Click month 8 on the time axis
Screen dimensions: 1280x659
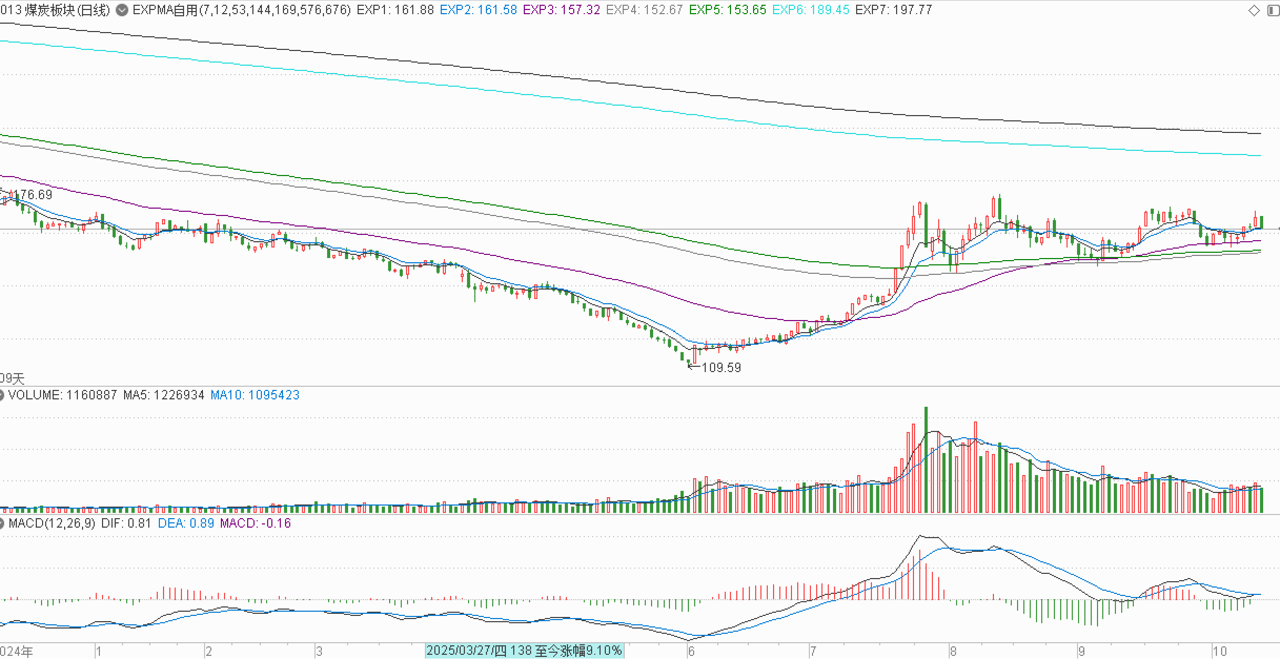(x=953, y=651)
